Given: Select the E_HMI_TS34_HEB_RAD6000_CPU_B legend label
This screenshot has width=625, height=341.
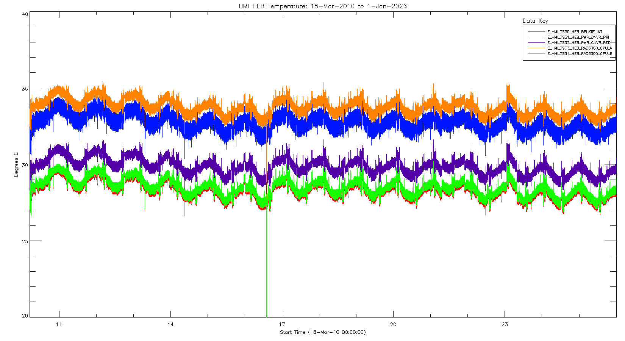Looking at the screenshot, I should pos(580,54).
